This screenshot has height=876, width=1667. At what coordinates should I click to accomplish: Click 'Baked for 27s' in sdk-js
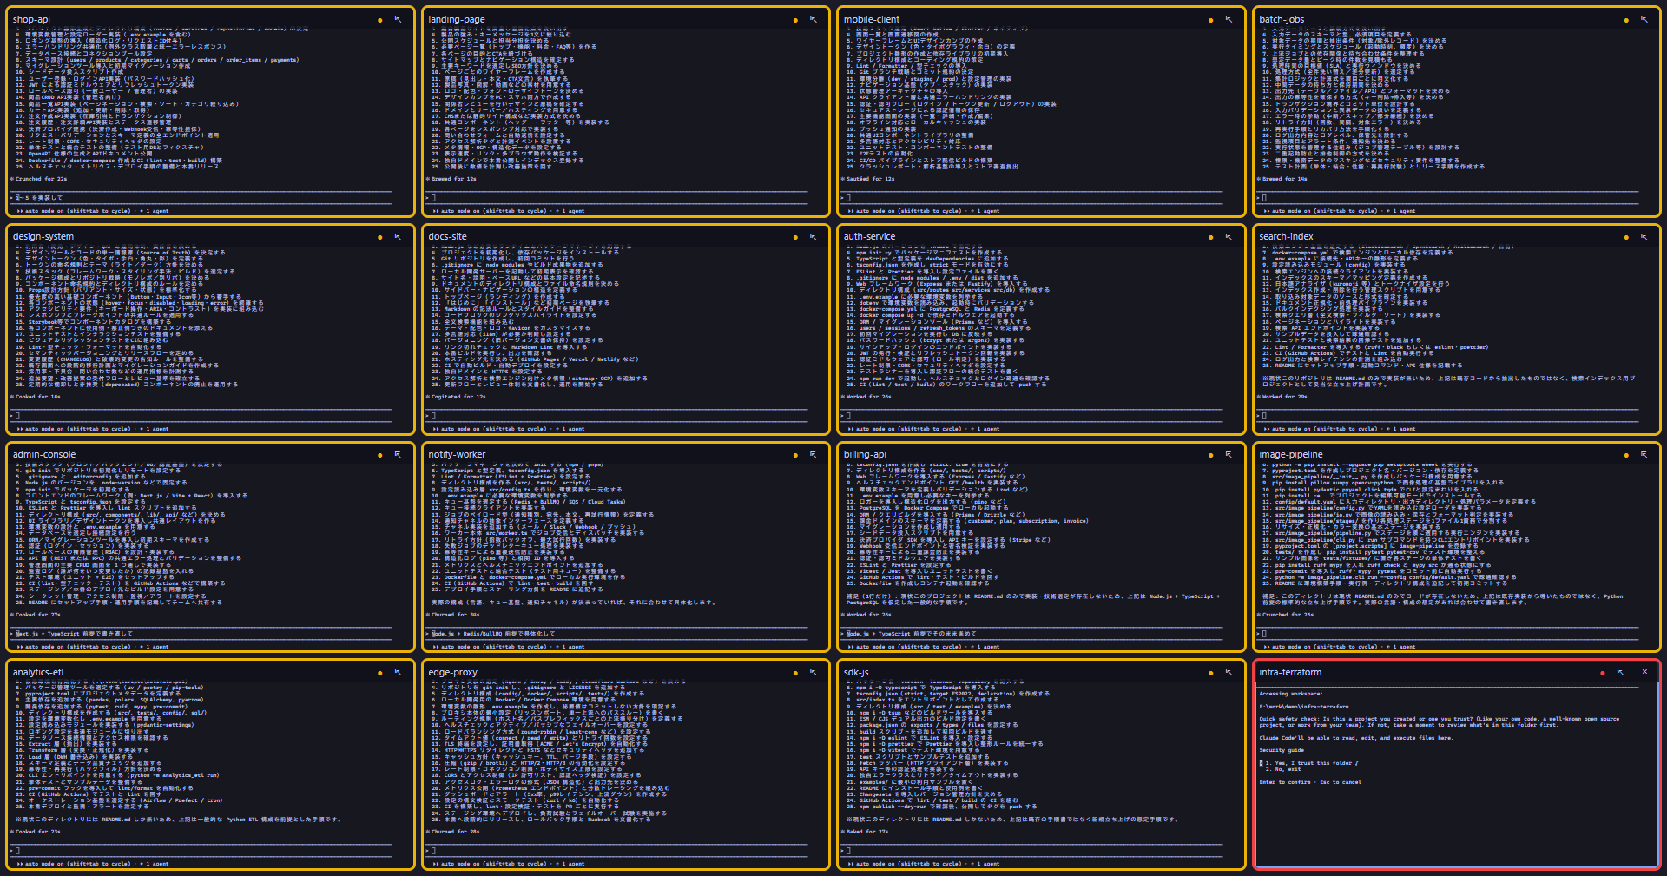click(x=866, y=832)
